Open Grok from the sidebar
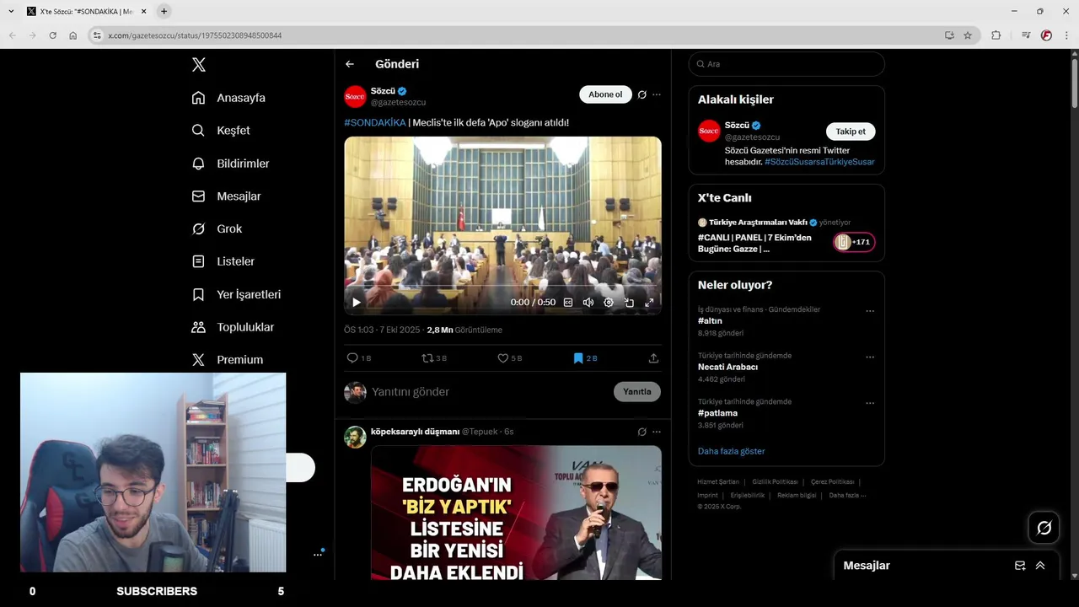 tap(217, 229)
